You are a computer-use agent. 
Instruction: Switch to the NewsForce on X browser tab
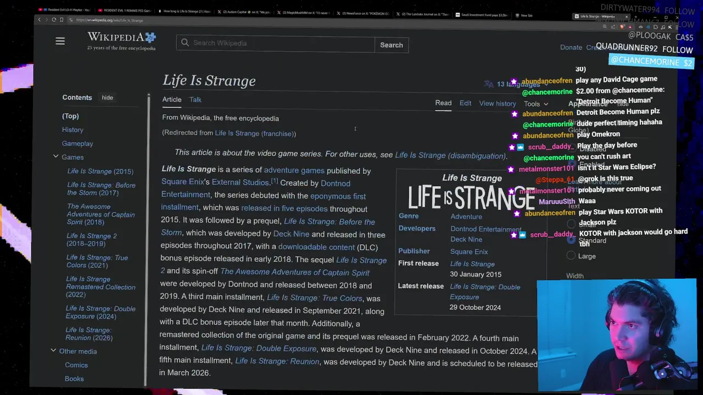362,13
